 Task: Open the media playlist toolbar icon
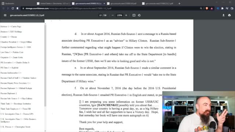[227, 8]
